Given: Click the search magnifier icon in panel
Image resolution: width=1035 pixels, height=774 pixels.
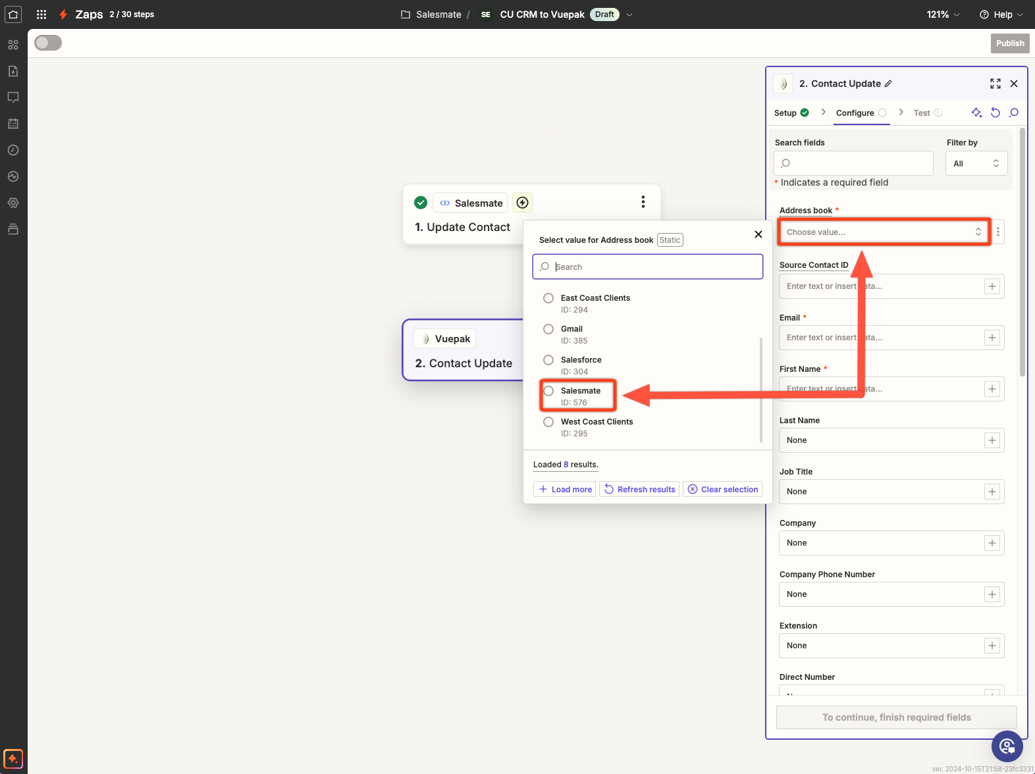Looking at the screenshot, I should [1014, 113].
